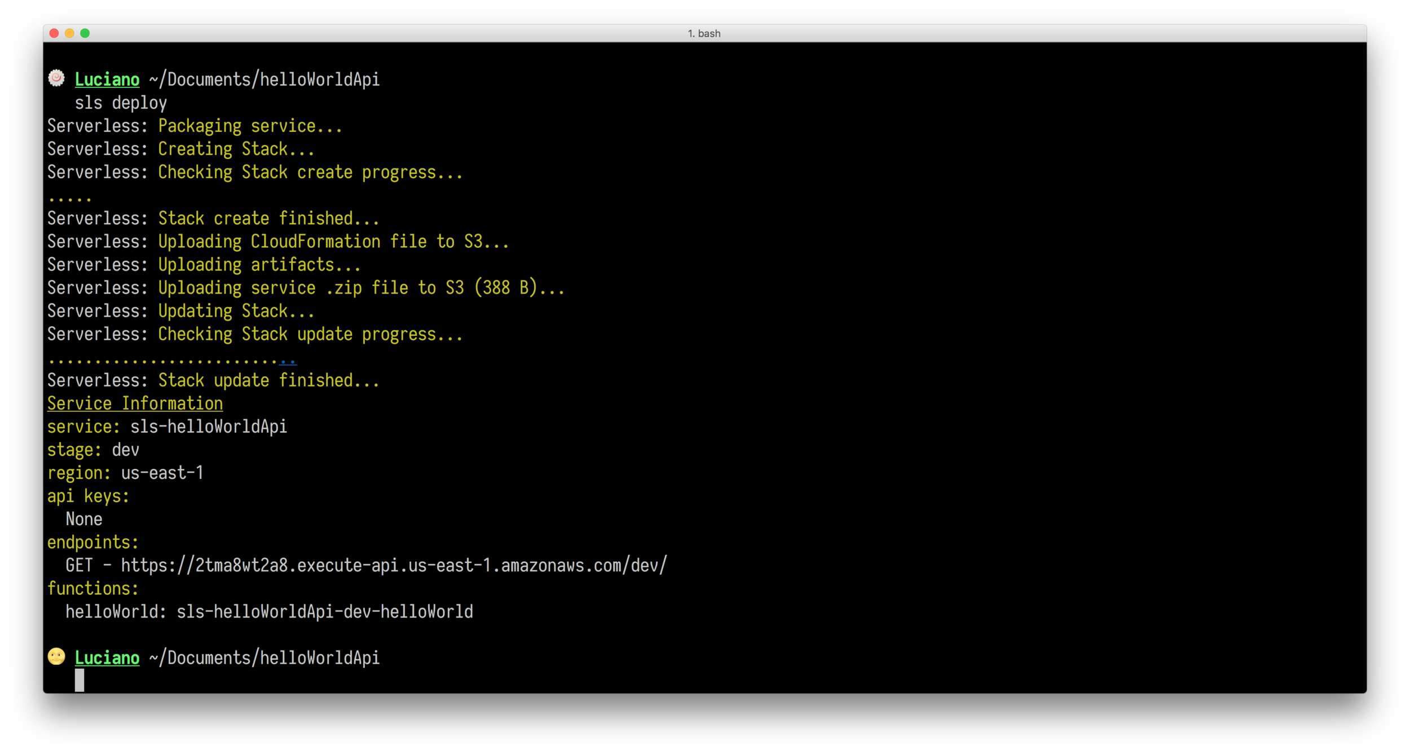Click the 'us-east-1' region value
The image size is (1410, 755).
[162, 473]
